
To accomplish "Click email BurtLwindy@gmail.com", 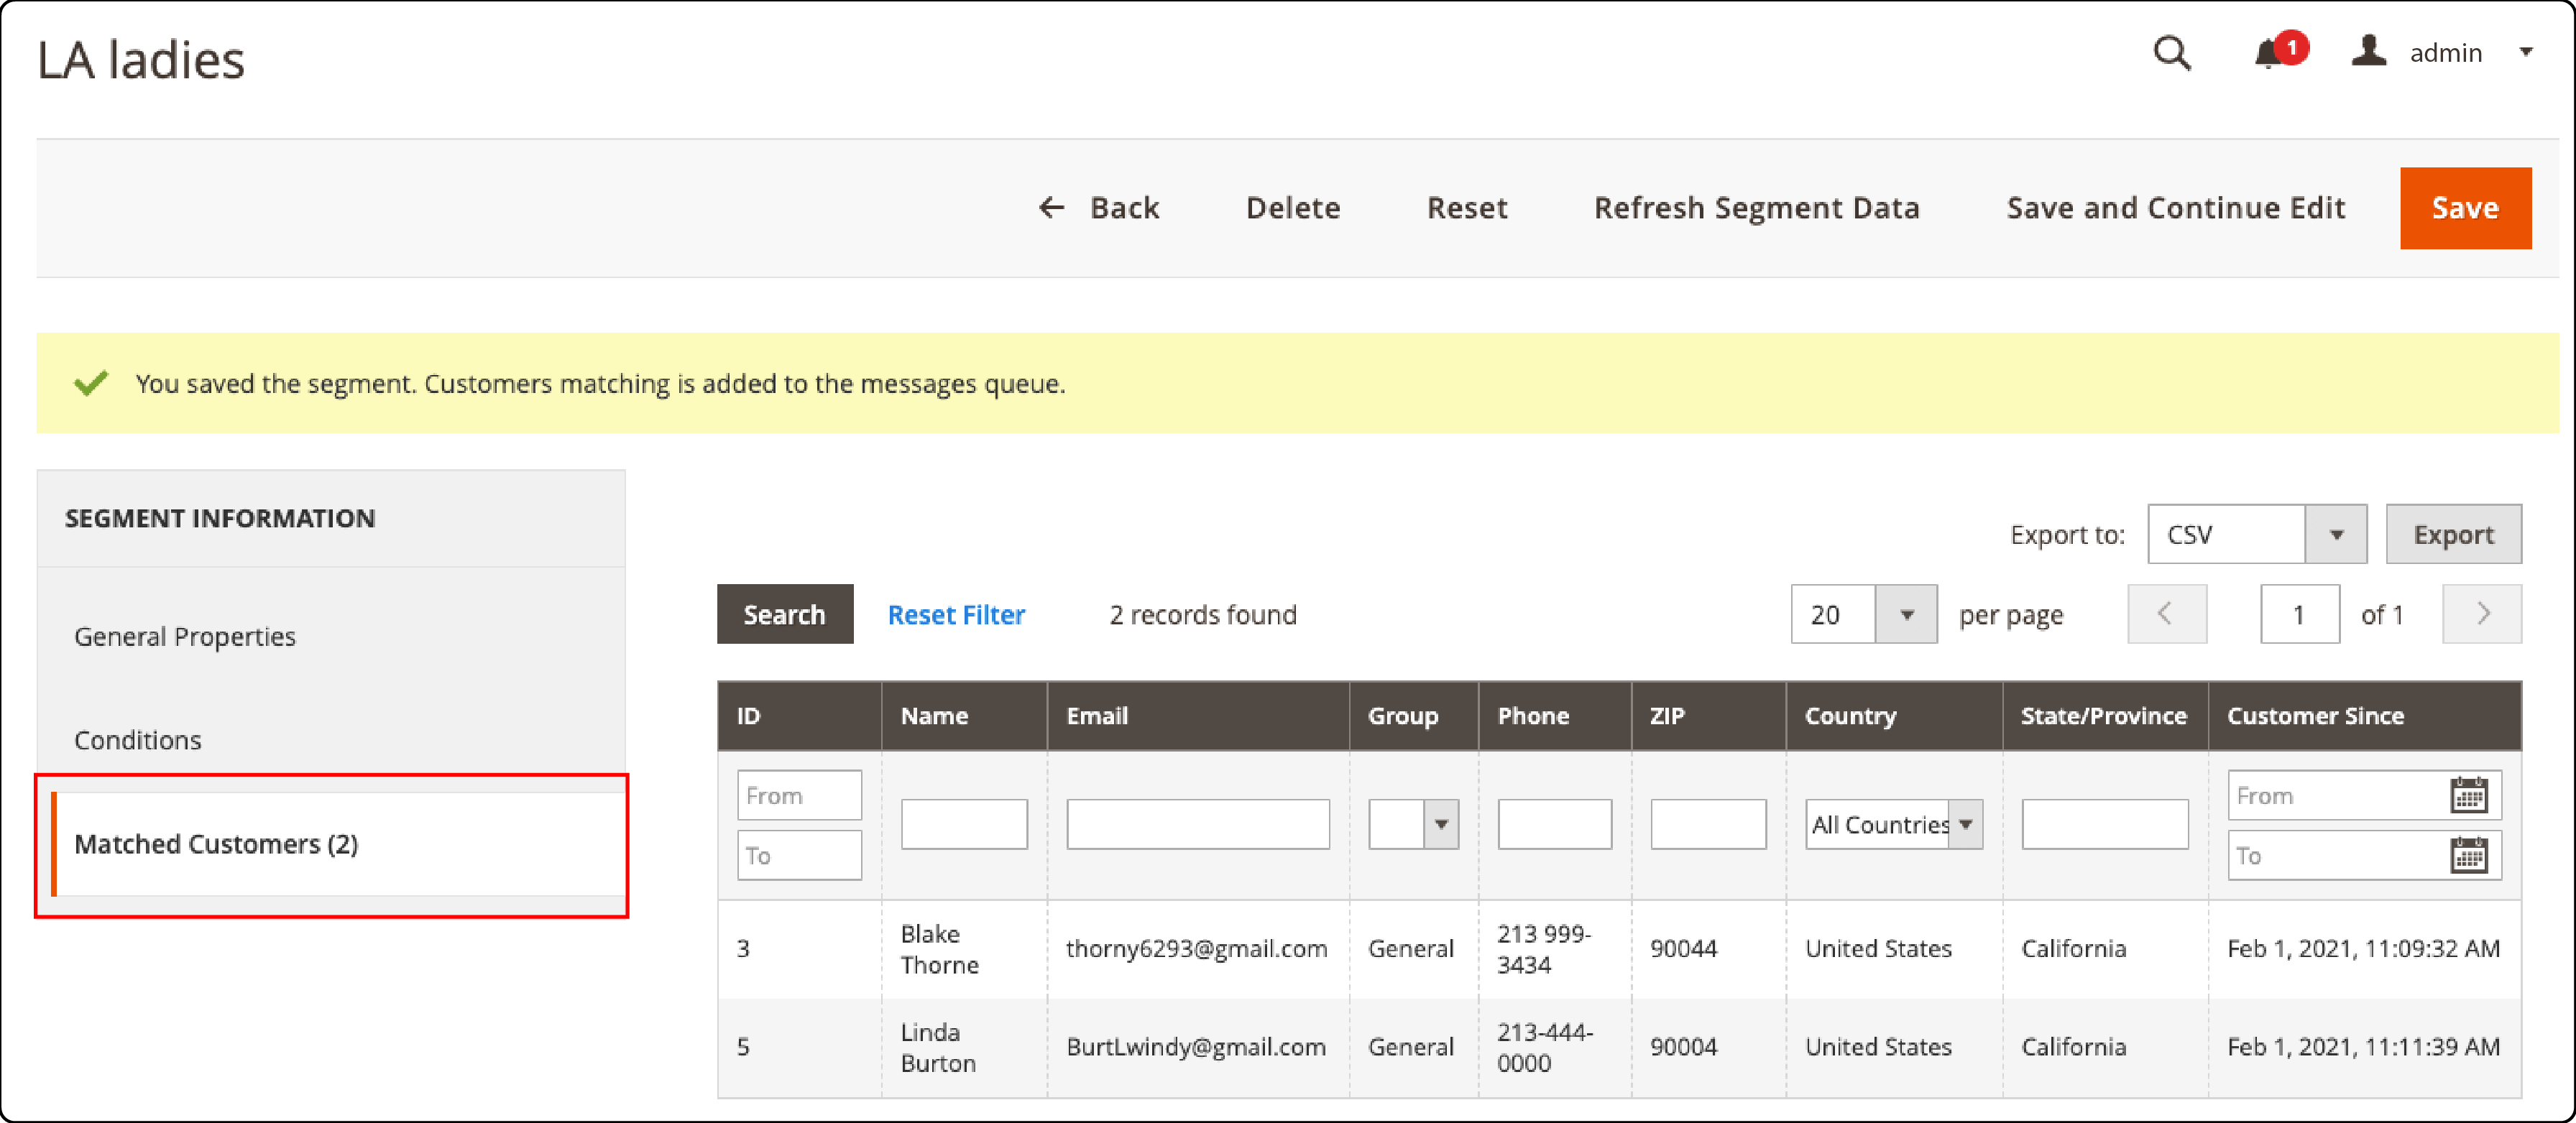I will pyautogui.click(x=1195, y=1047).
